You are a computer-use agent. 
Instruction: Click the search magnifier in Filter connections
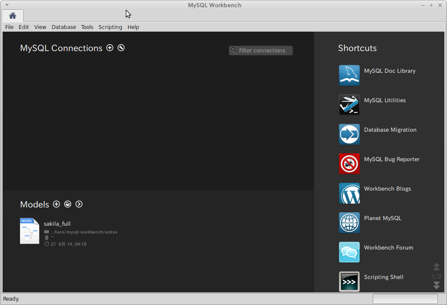point(234,50)
